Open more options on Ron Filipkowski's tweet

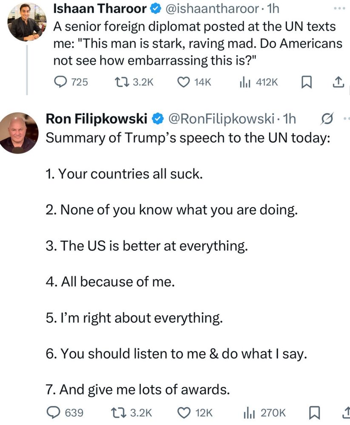(x=347, y=119)
